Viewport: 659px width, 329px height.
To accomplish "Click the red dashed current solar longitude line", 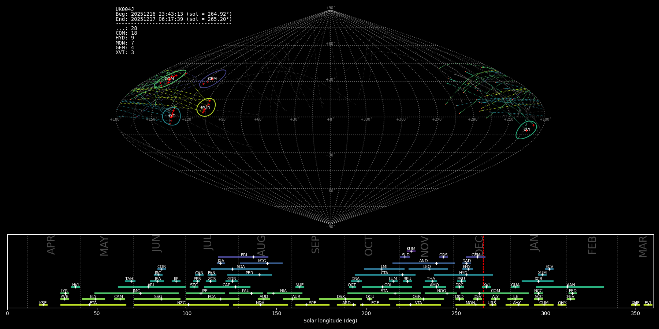I will pyautogui.click(x=483, y=271).
